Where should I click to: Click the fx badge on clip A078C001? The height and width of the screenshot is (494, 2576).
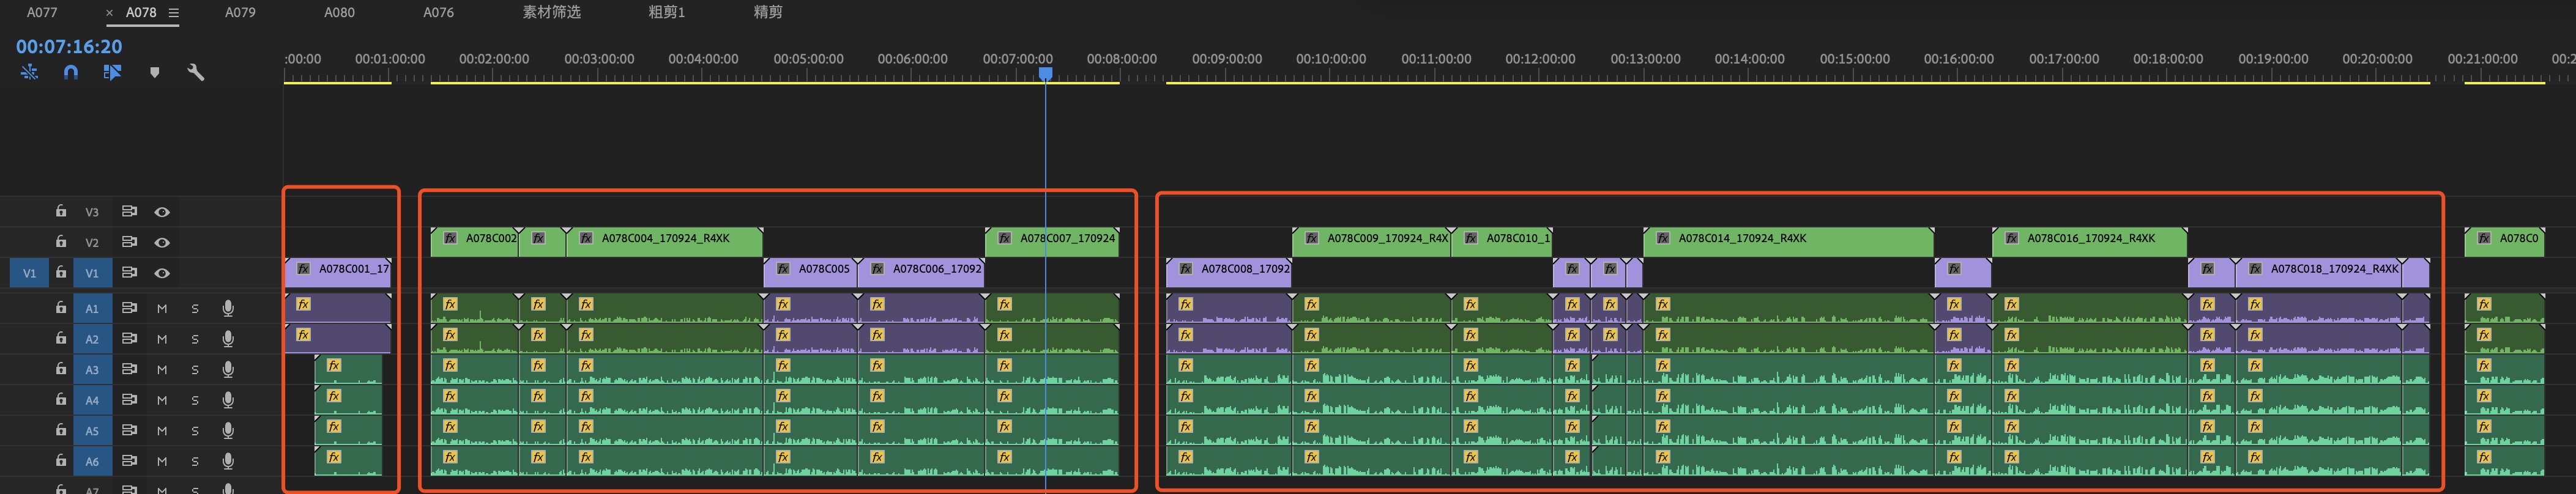click(x=303, y=269)
